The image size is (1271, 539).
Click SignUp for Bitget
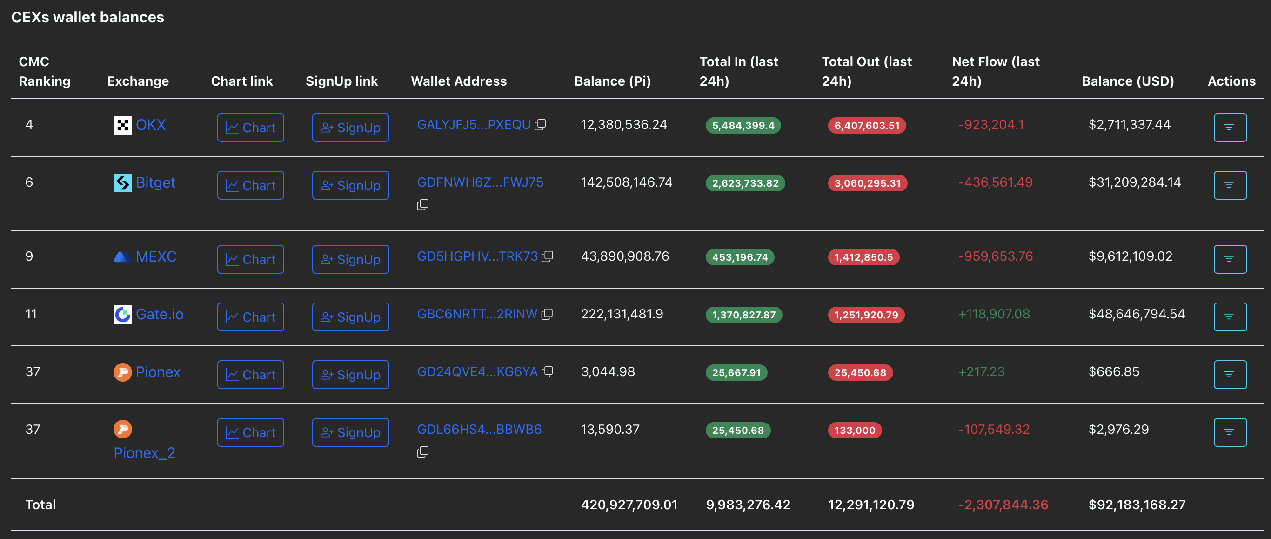350,185
